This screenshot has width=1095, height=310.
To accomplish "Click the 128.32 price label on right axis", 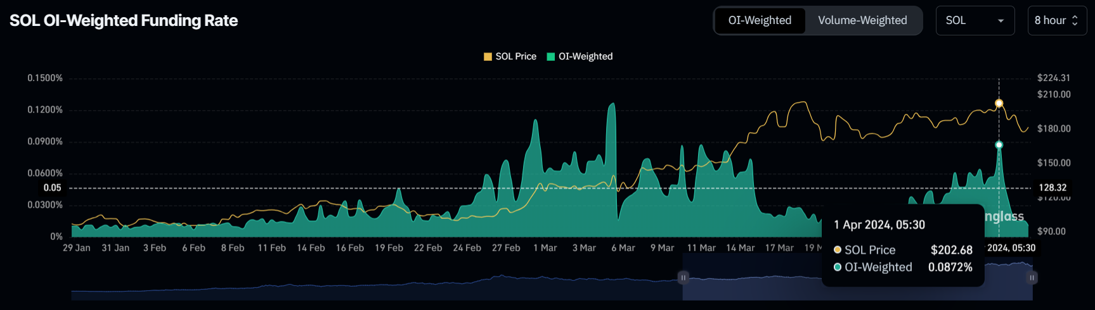I will (x=1052, y=188).
